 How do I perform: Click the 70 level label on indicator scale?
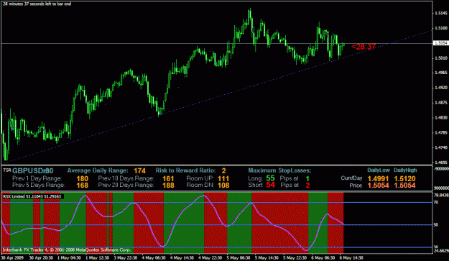coord(436,203)
